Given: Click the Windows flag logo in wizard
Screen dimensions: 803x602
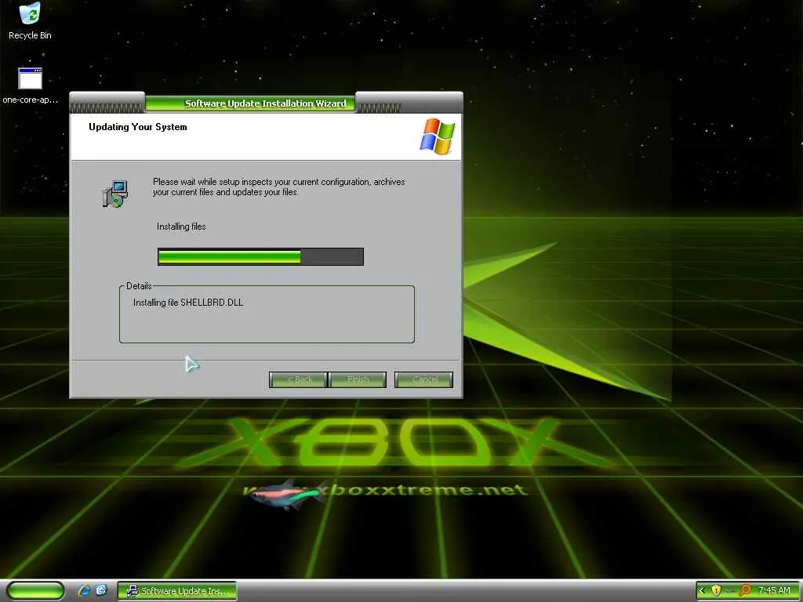Looking at the screenshot, I should point(438,136).
